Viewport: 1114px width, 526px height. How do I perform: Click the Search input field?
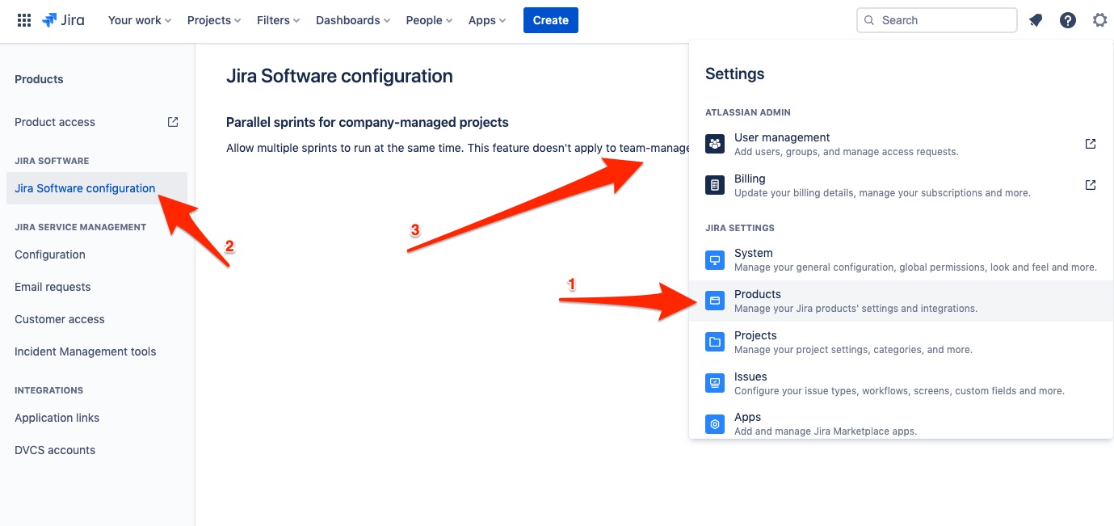click(936, 19)
